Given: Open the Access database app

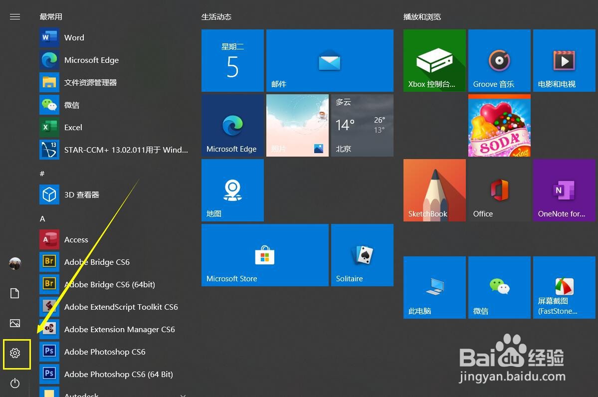Looking at the screenshot, I should (76, 239).
